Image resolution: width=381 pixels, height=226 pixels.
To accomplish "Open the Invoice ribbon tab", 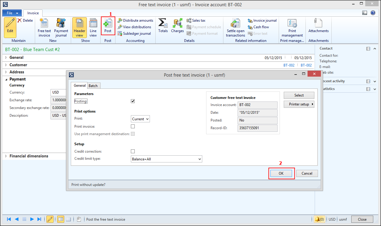I will [32, 13].
